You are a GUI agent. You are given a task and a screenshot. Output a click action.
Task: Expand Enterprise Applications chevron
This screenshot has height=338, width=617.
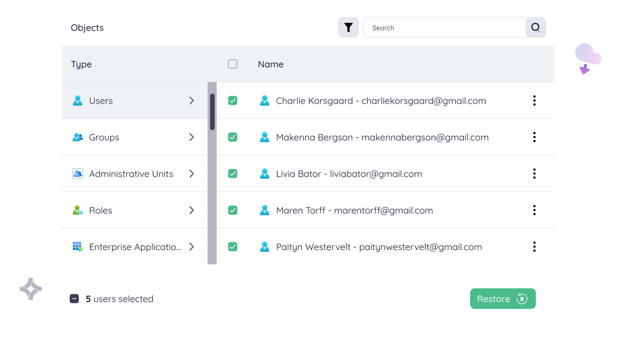191,247
